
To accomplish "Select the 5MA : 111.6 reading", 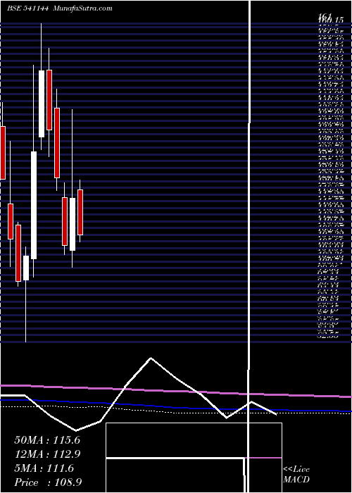I will [x=44, y=468].
